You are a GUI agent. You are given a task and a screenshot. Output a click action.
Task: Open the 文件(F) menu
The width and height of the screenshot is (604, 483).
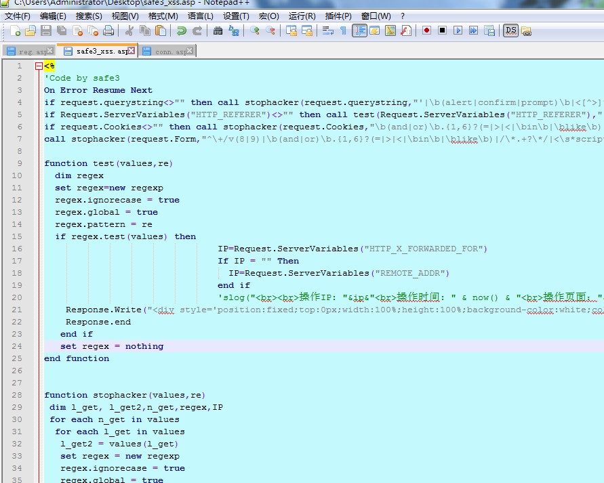click(x=18, y=16)
